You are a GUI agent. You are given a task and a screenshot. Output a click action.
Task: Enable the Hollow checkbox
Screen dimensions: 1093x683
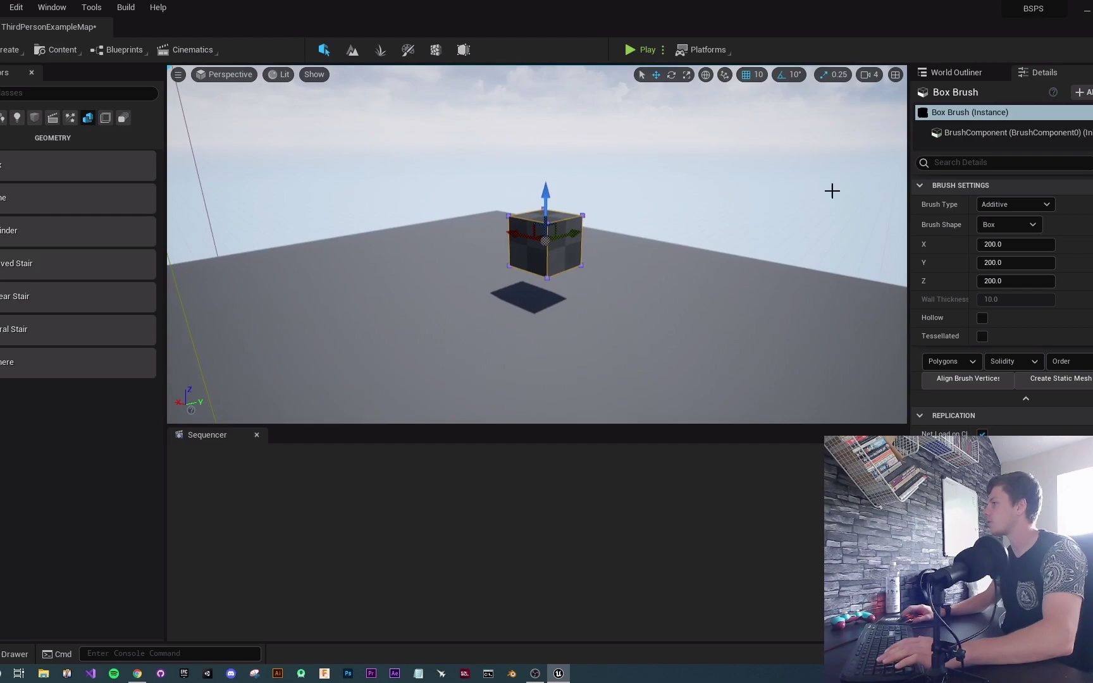coord(982,318)
